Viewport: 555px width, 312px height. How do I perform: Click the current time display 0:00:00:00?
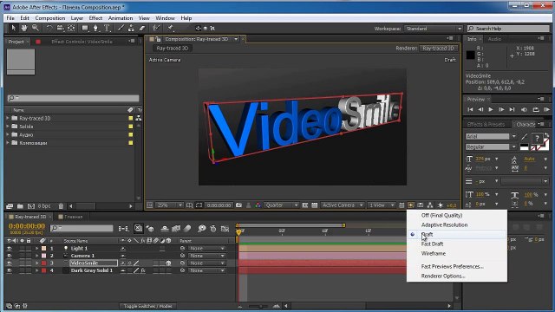(x=27, y=226)
